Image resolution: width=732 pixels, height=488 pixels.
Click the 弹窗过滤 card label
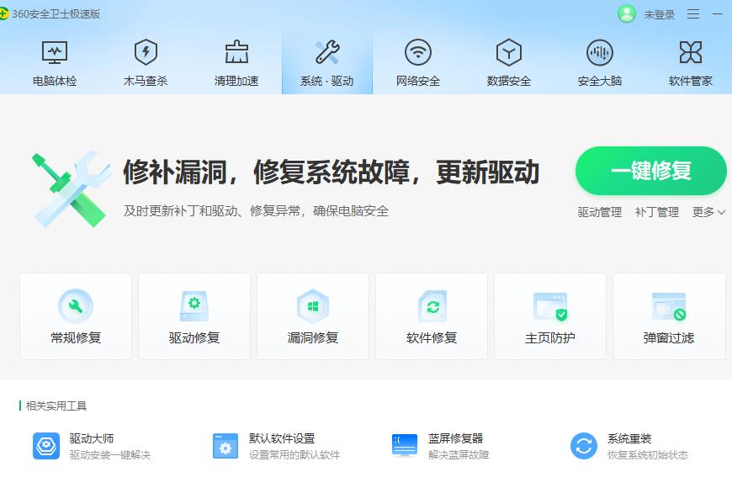[x=669, y=337]
